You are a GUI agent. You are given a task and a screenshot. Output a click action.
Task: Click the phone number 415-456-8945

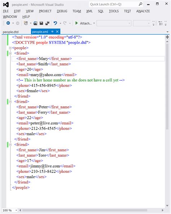43,85
